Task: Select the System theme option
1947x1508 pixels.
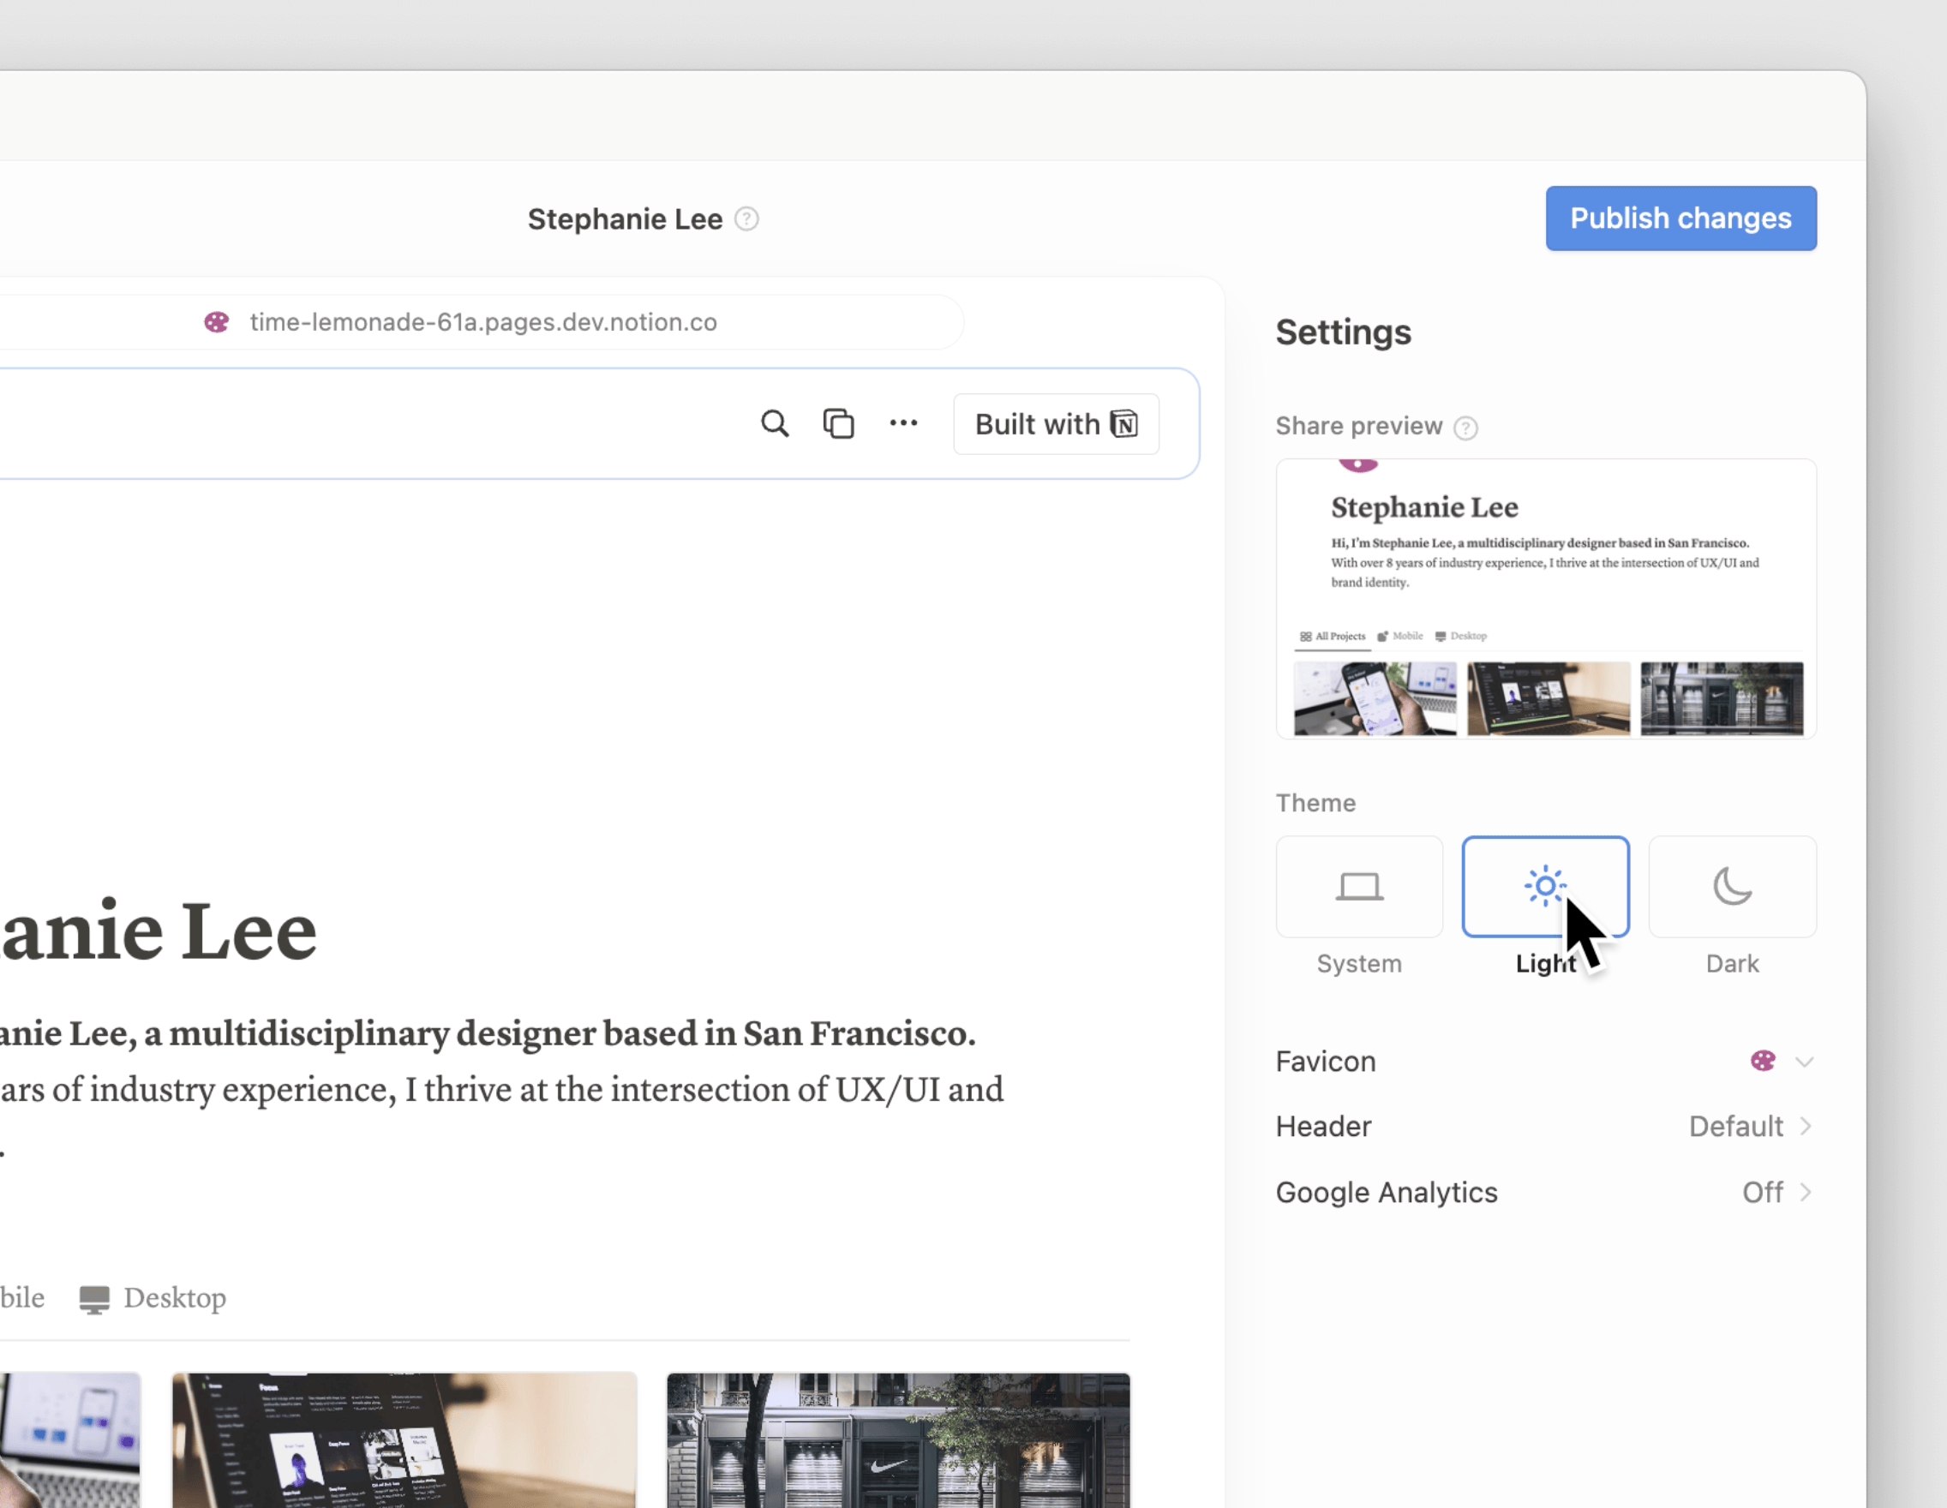Action: point(1358,887)
